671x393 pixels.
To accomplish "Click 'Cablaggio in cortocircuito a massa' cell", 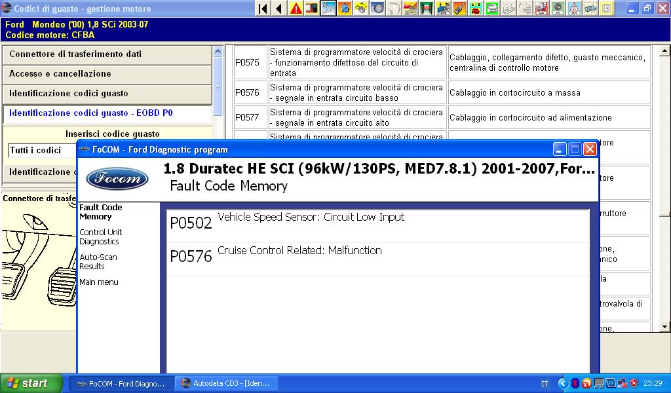I will coord(549,93).
